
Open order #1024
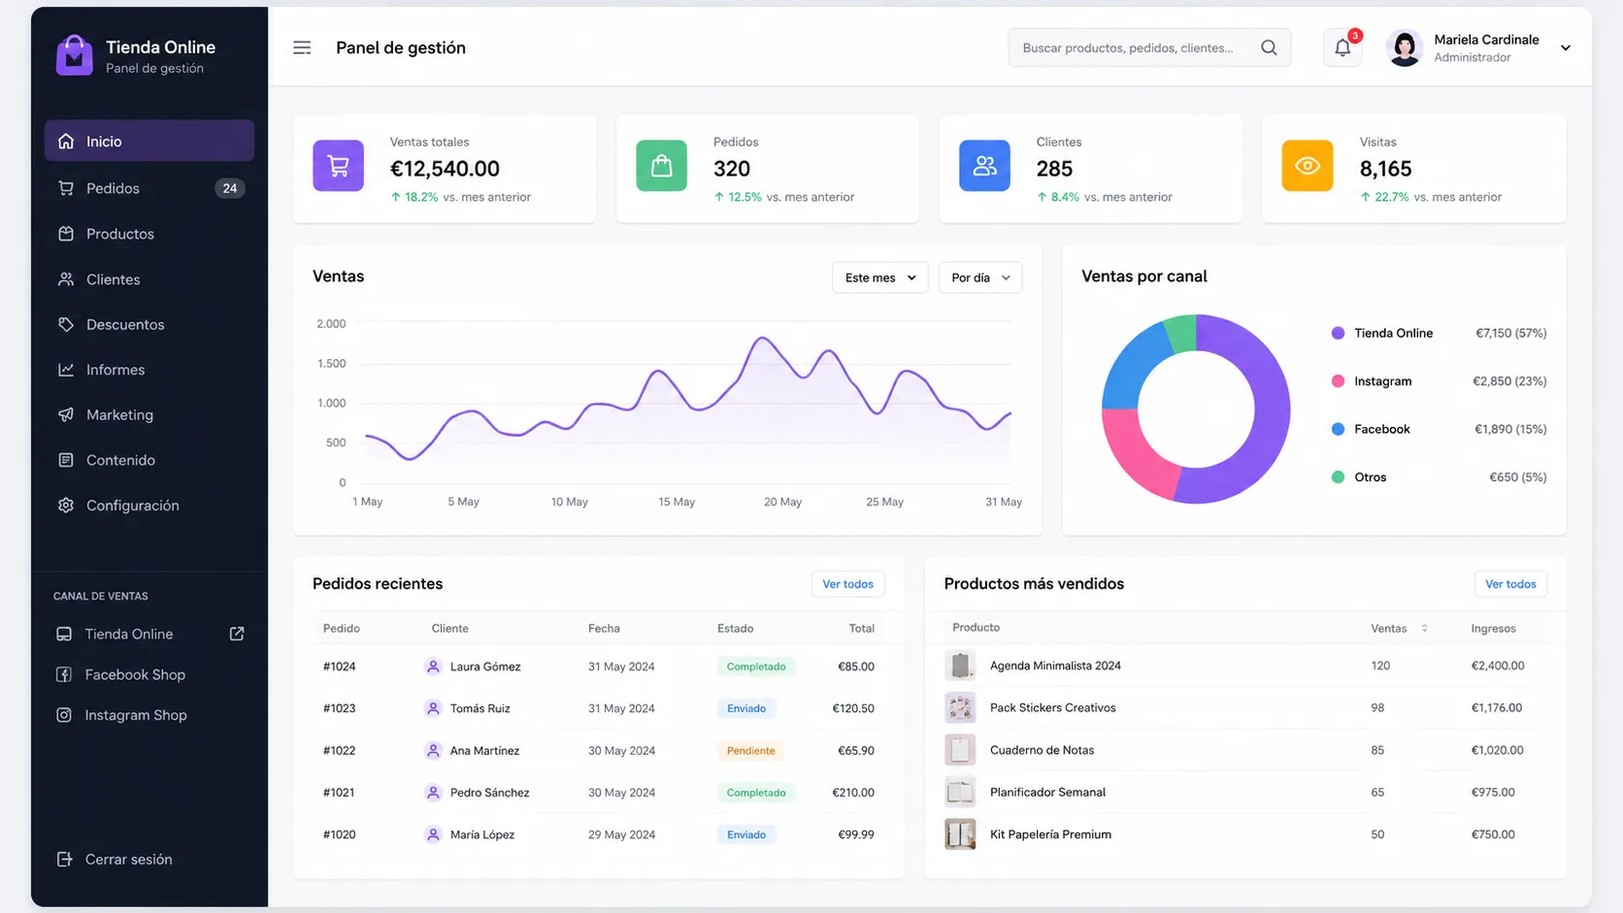(x=339, y=667)
